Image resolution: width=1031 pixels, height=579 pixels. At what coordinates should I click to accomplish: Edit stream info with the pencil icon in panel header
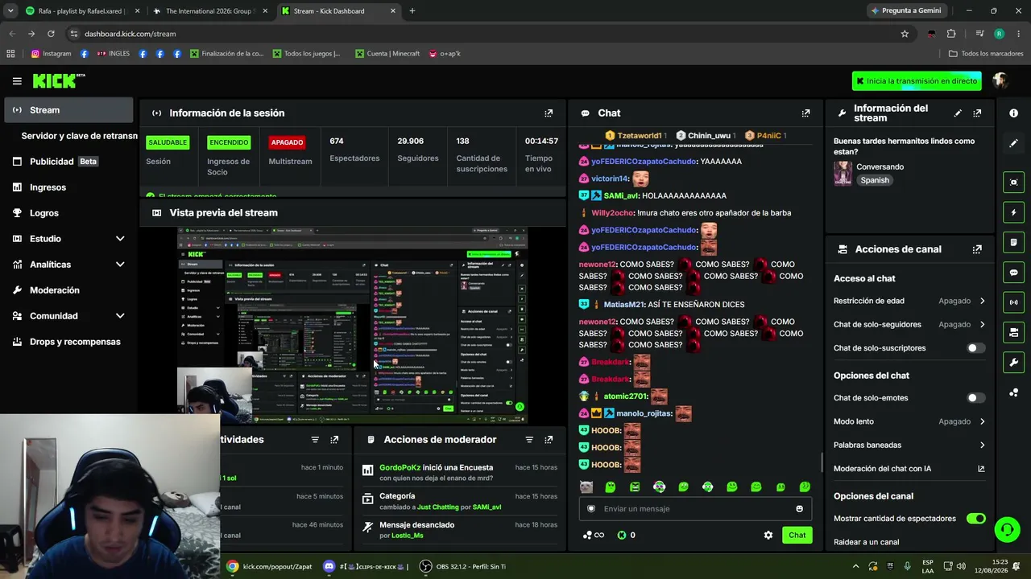958,113
